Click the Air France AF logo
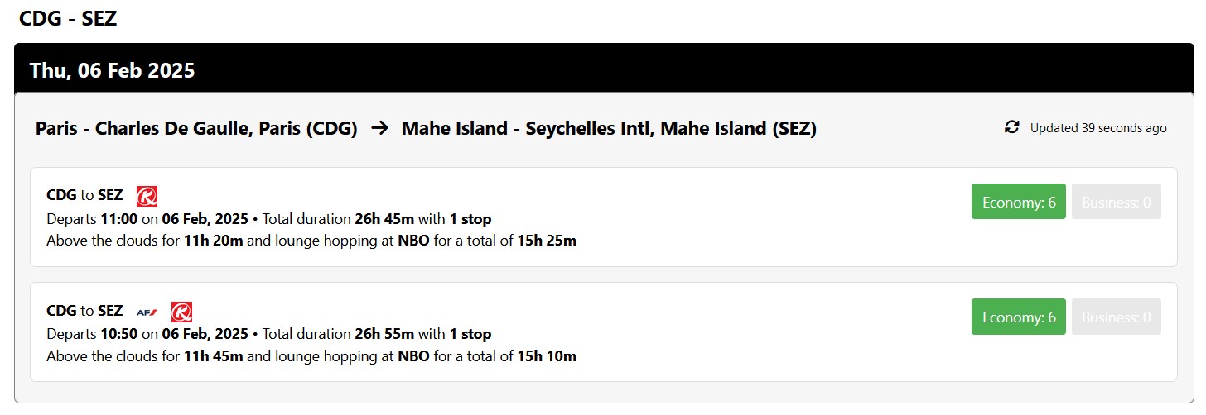 click(x=147, y=312)
